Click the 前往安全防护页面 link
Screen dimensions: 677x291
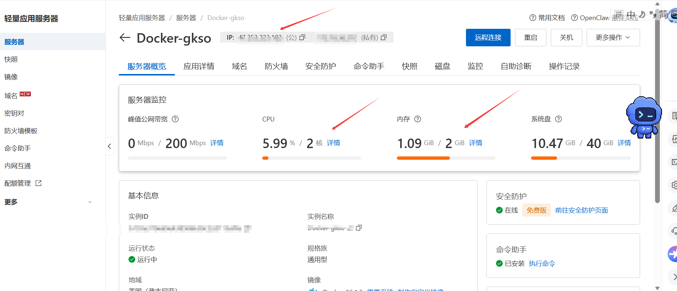click(582, 210)
